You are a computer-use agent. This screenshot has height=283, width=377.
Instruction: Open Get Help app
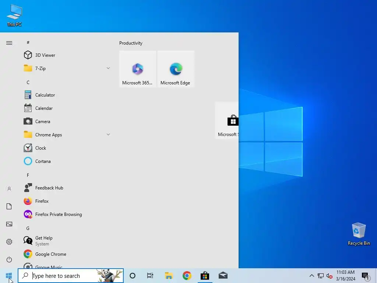coord(67,241)
